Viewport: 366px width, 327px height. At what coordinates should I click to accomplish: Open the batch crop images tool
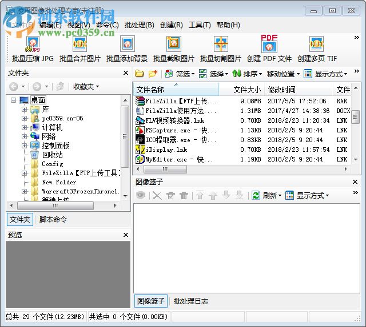174,50
